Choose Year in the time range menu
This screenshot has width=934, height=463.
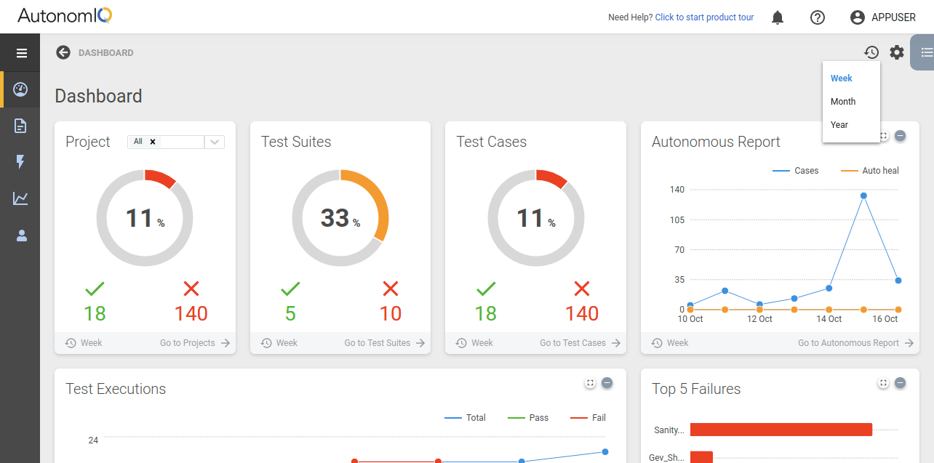coord(839,125)
